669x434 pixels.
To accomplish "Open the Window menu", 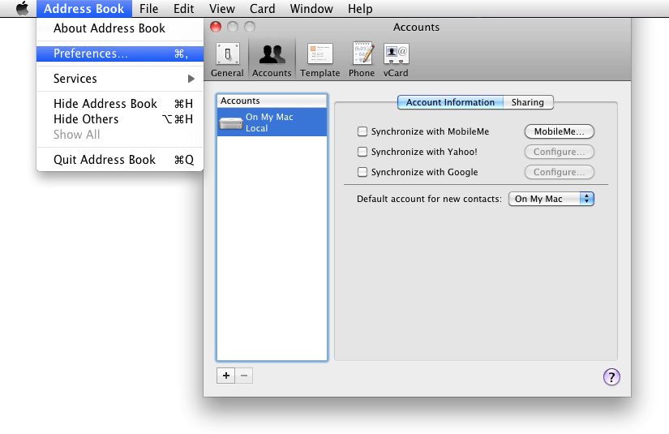I will [311, 9].
